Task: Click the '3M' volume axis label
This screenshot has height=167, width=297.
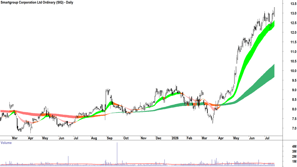Action: 294,151
